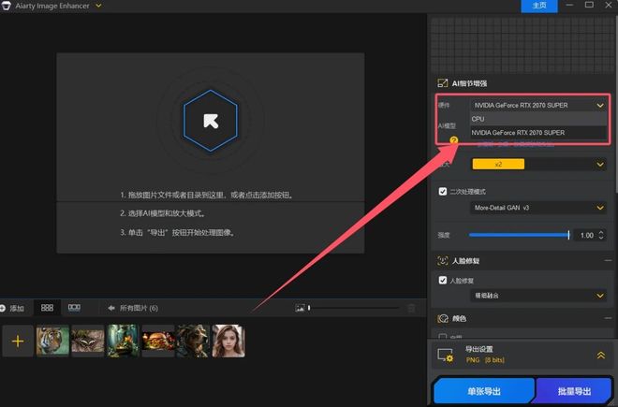Click the 人脸修复 face icon
The height and width of the screenshot is (407, 618).
(x=443, y=261)
